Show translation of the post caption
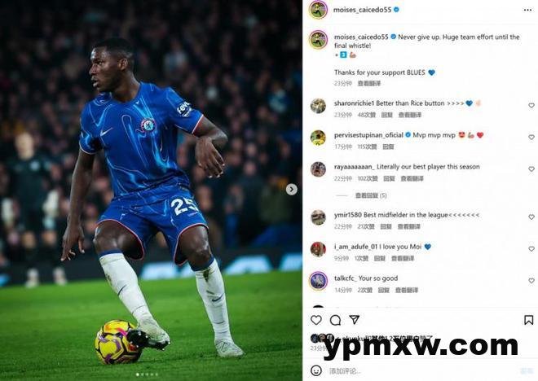The width and height of the screenshot is (538, 381). 369,83
